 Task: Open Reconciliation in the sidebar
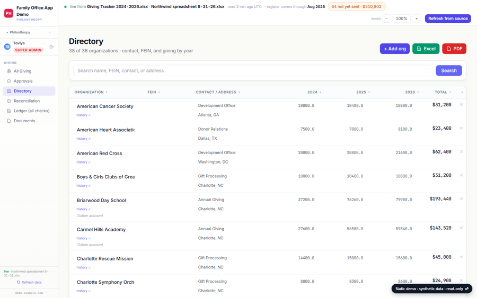29,101
